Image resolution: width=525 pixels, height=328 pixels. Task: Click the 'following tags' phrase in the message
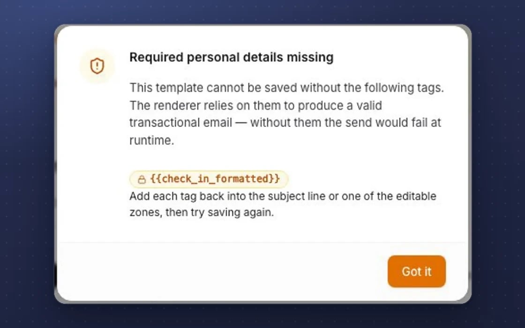click(404, 88)
